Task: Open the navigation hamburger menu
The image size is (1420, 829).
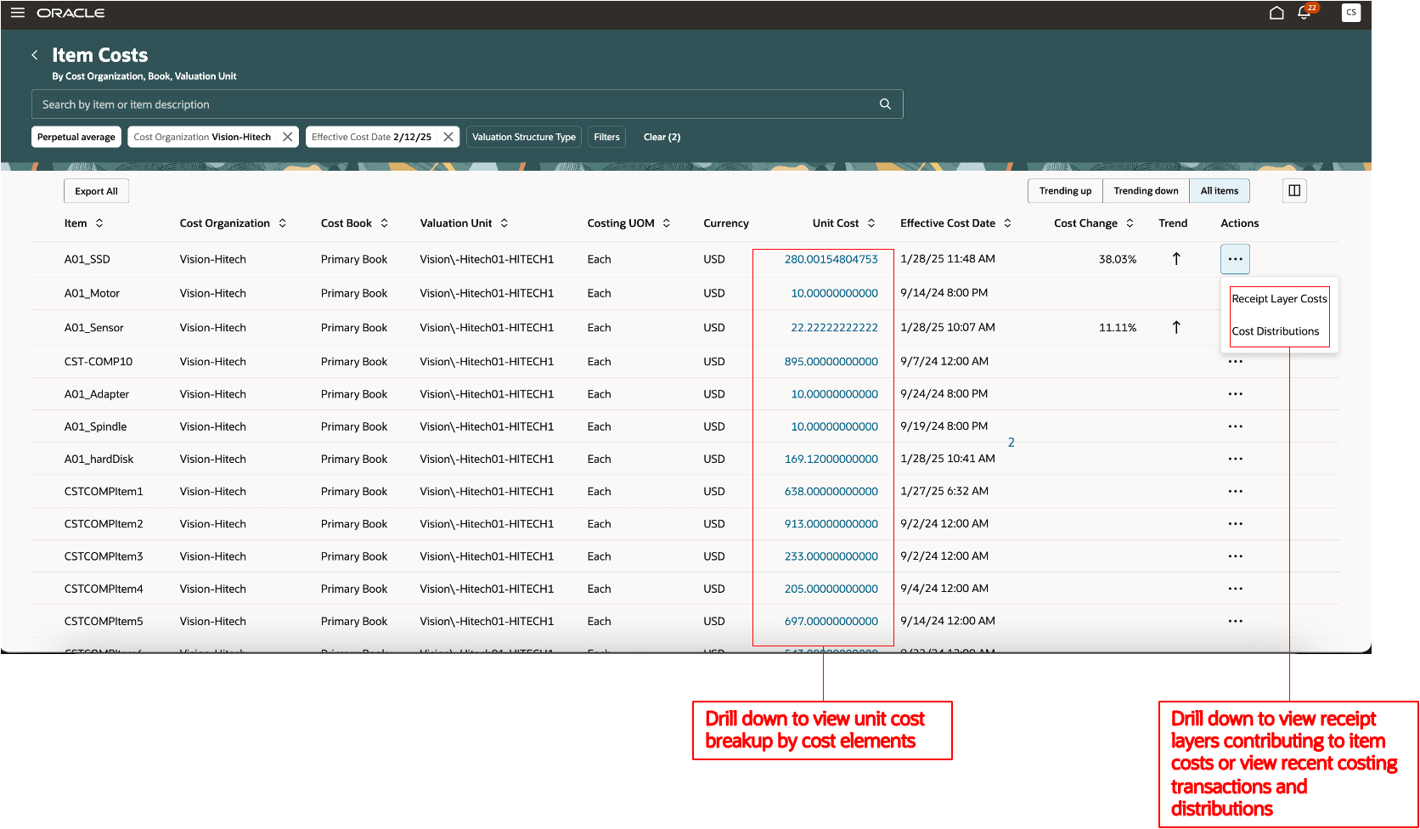Action: click(17, 12)
